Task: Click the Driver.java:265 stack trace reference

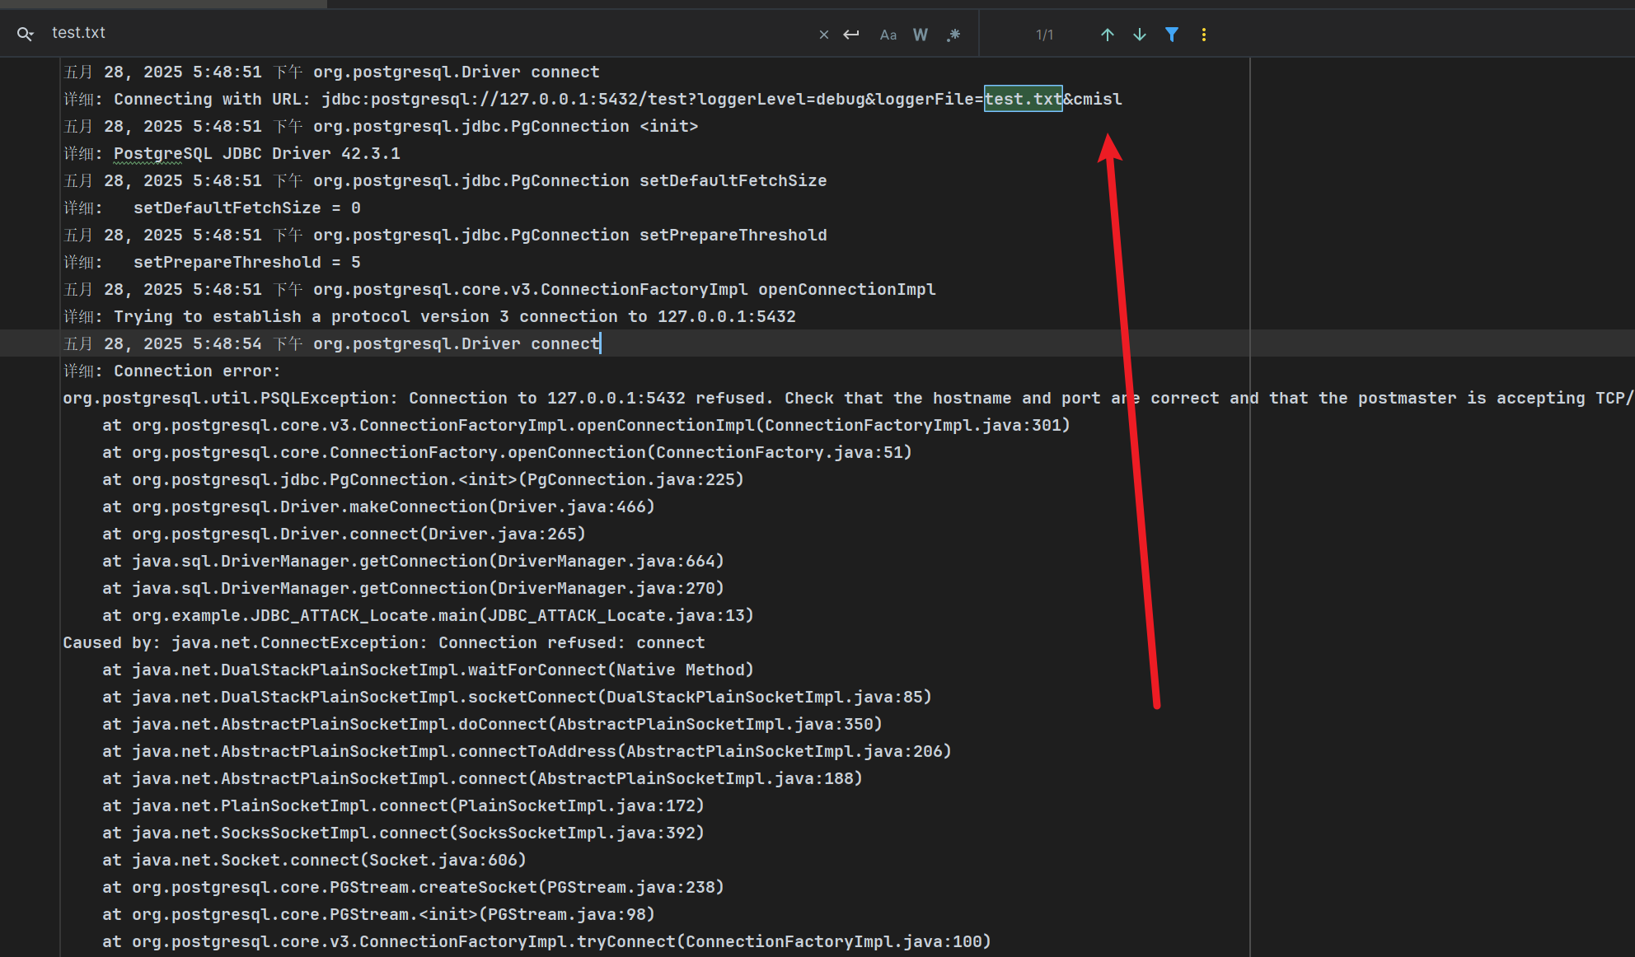Action: click(503, 534)
